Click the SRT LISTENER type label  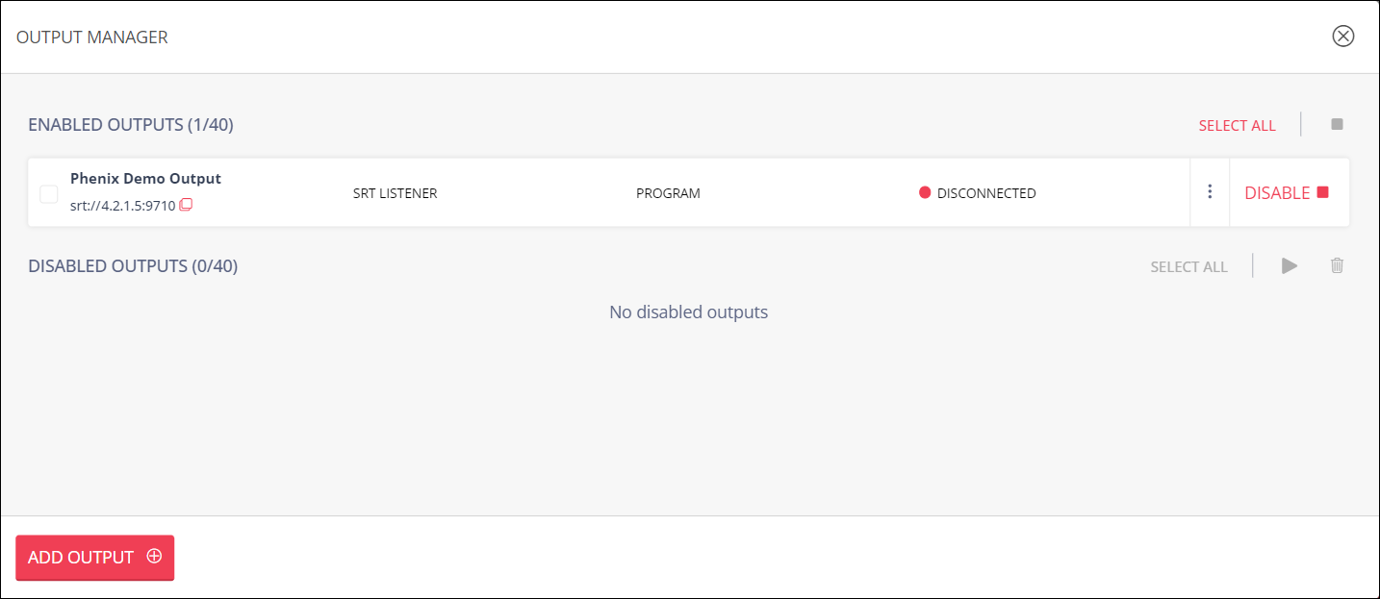[395, 193]
